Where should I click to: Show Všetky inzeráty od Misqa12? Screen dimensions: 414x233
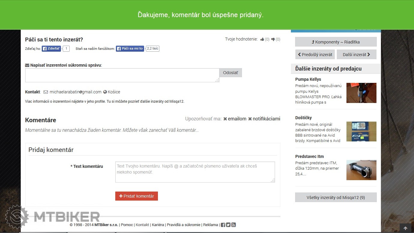[336, 198]
